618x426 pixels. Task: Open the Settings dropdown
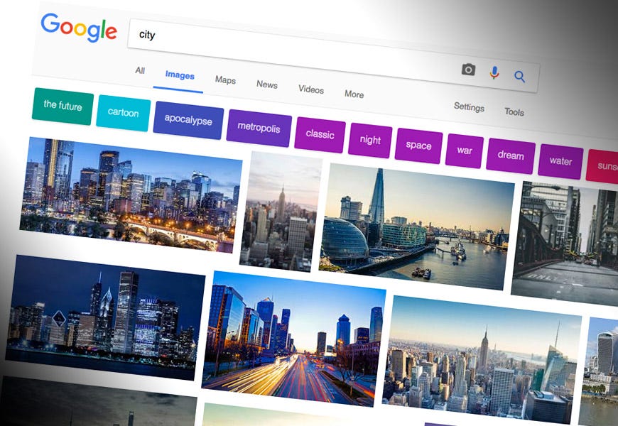tap(469, 106)
